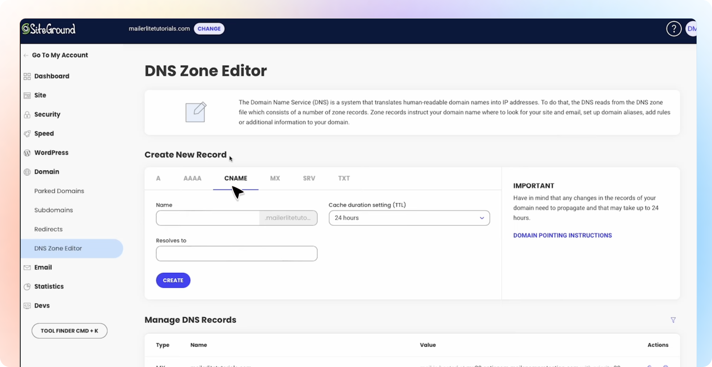Switch to the A record tab
The image size is (712, 367).
pyautogui.click(x=158, y=178)
